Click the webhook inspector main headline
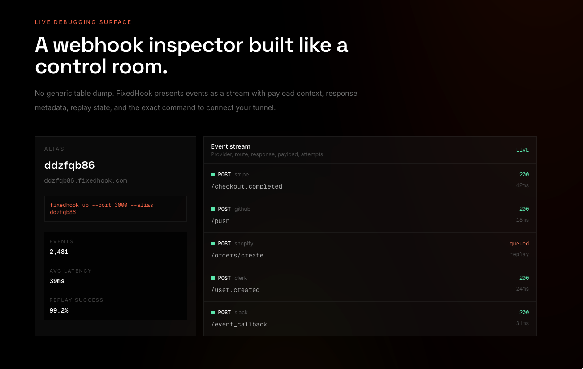The height and width of the screenshot is (369, 583). tap(192, 56)
